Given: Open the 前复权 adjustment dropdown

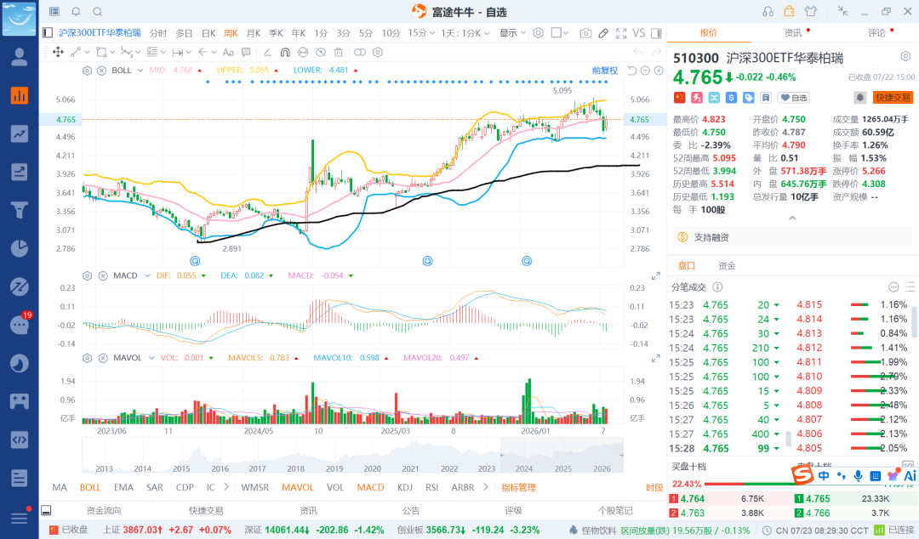Looking at the screenshot, I should click(x=605, y=71).
